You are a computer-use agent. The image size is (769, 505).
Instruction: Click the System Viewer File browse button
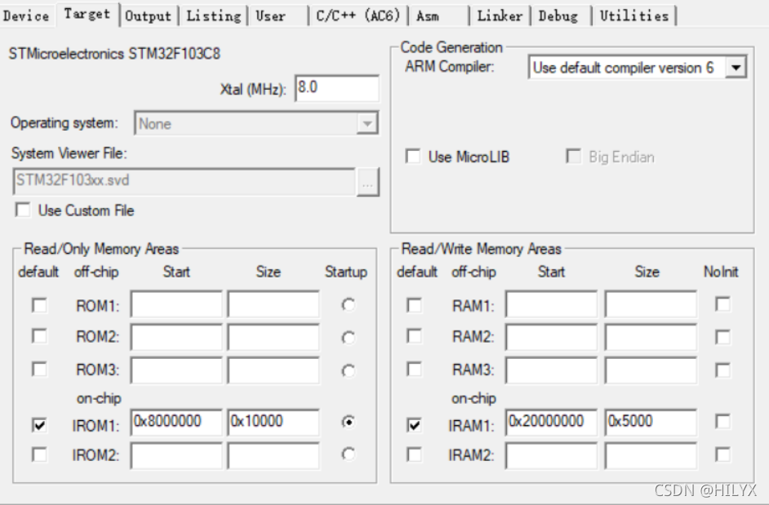[x=367, y=183]
